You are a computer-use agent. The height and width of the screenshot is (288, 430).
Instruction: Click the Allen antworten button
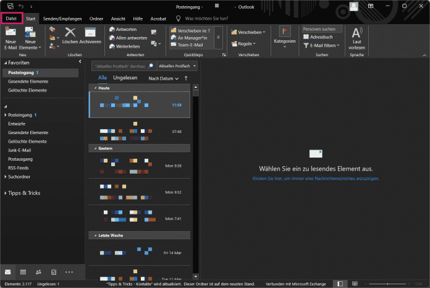129,38
